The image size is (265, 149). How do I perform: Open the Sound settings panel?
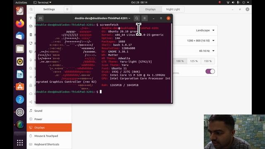pos(49,111)
